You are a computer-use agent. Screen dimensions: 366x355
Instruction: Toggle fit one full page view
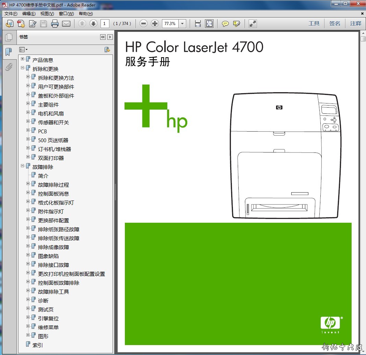click(209, 24)
